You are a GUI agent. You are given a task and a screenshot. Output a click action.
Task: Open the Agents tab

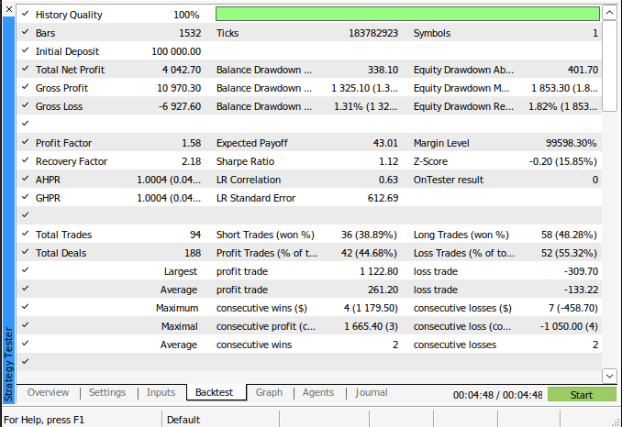[x=318, y=392]
